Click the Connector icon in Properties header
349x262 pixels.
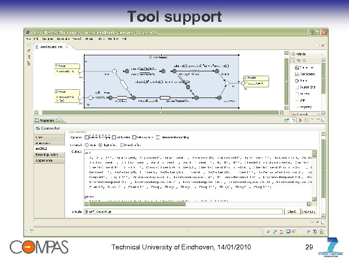pyautogui.click(x=37, y=128)
